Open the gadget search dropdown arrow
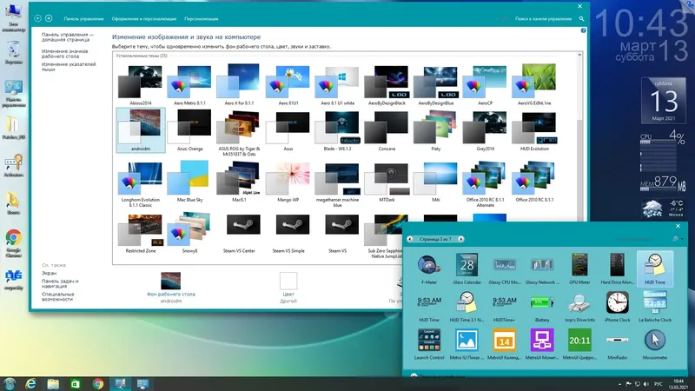Viewport: 695px width, 391px height. click(682, 239)
